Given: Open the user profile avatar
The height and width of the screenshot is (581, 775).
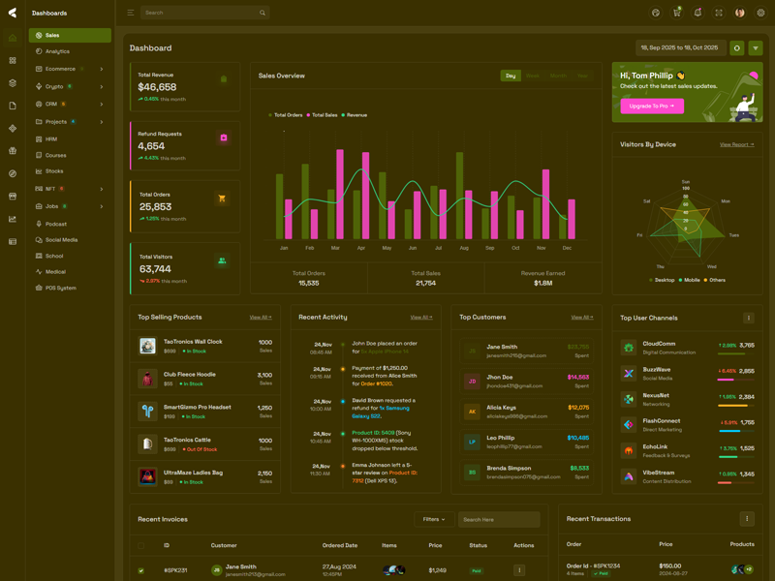Looking at the screenshot, I should pos(740,13).
